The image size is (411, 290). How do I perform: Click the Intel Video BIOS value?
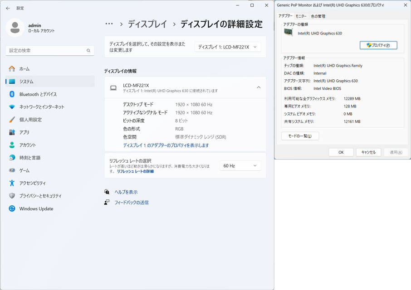coord(328,88)
